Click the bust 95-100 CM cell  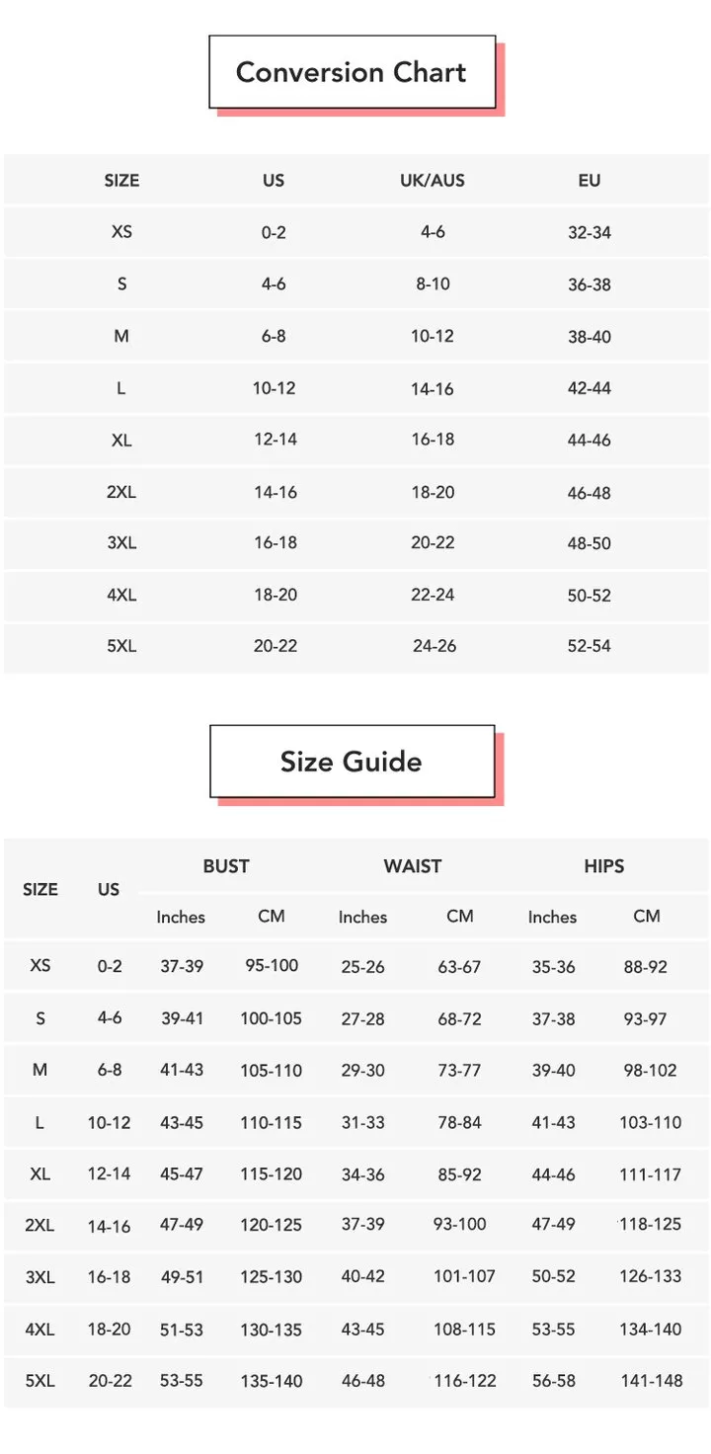[x=272, y=965]
